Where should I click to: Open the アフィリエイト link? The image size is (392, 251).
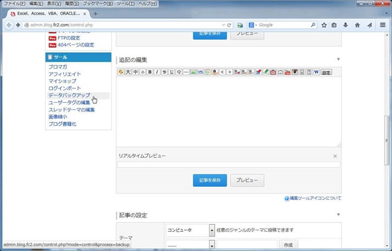[64, 74]
